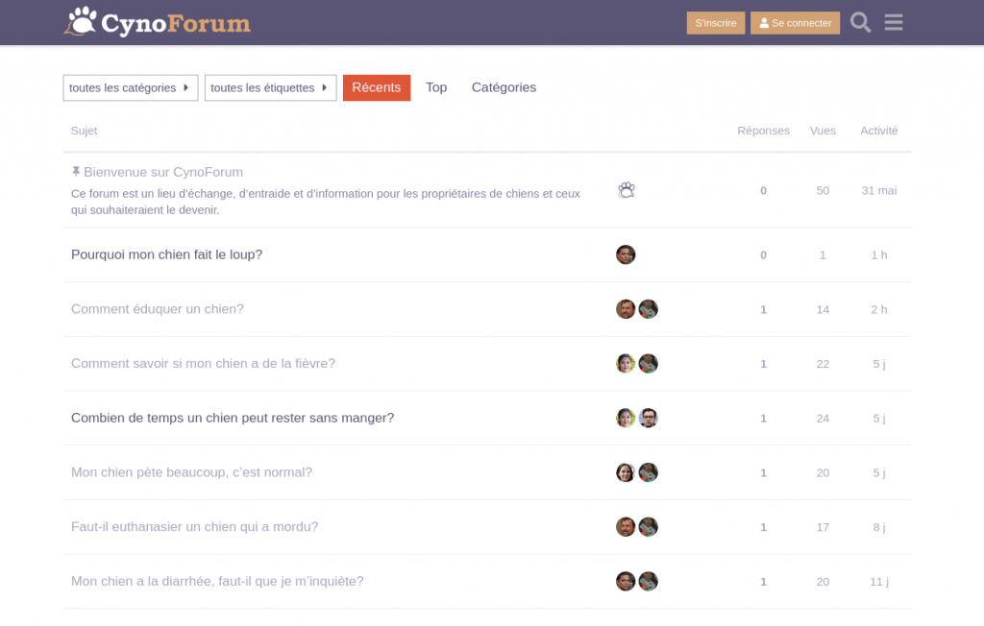984x626 pixels.
Task: Expand the 'toutes les catégories' dropdown
Action: point(131,87)
